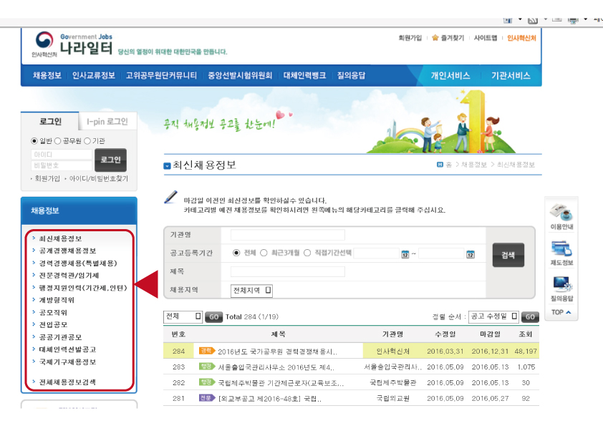Viewport: 603px width, 426px height.
Task: Open the 2016년도 국가공무원 경력경쟁채용 posting
Action: [277, 352]
